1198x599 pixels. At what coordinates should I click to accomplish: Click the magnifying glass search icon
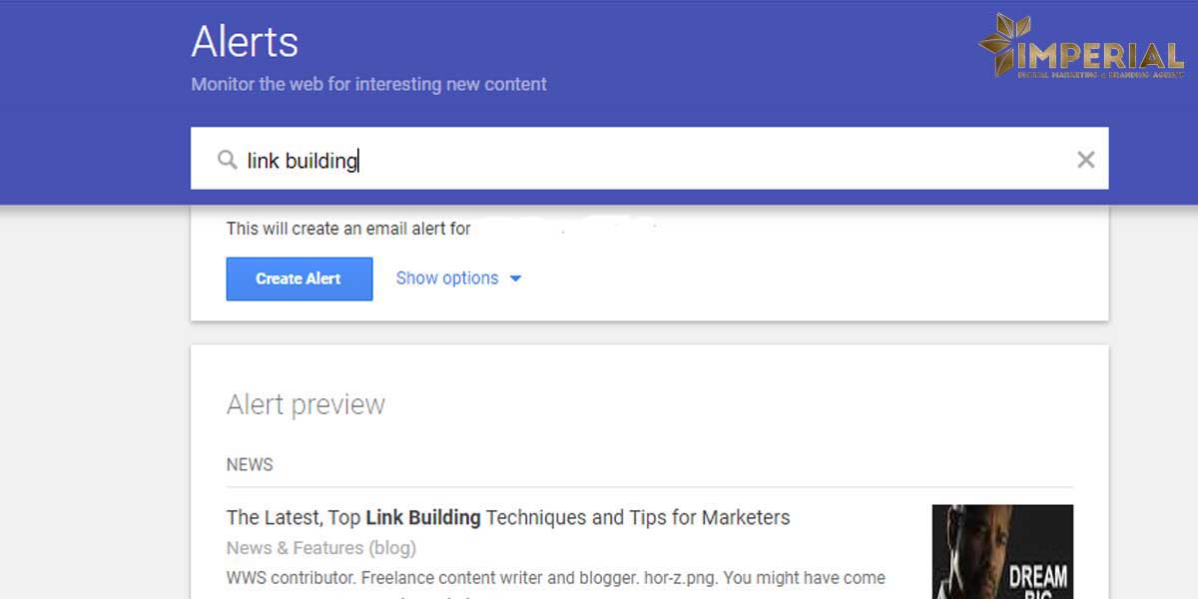pos(228,160)
